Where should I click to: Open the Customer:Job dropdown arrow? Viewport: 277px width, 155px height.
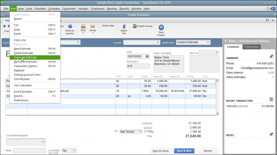point(78,42)
